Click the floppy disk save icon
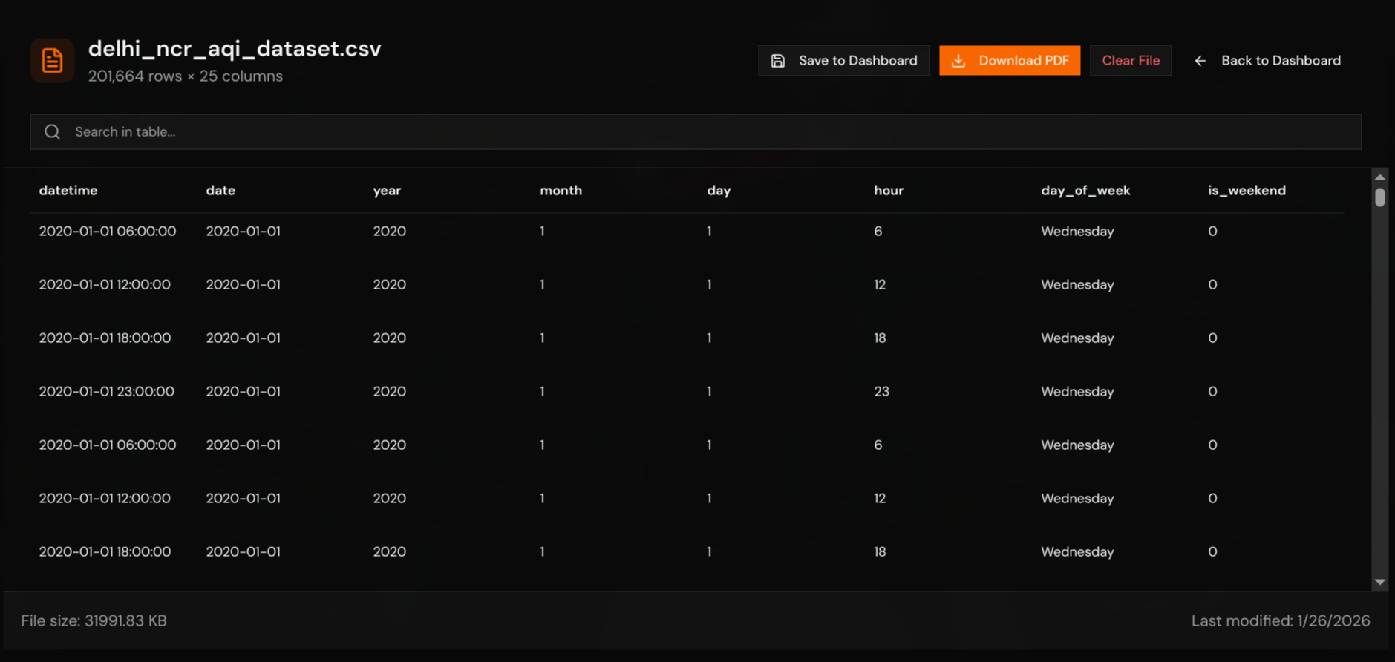This screenshot has width=1395, height=662. point(778,61)
